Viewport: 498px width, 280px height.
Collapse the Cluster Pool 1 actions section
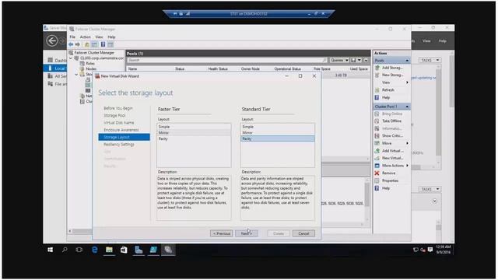pos(407,107)
